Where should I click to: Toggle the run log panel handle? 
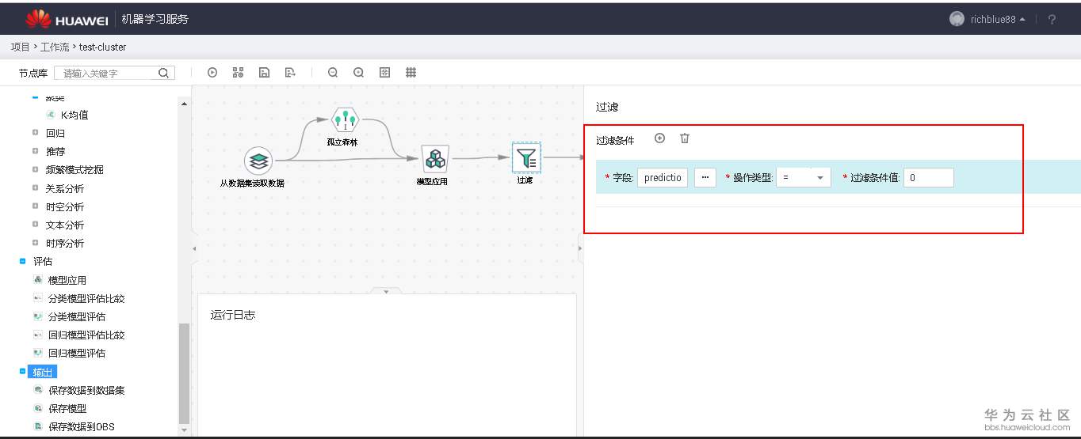point(386,292)
